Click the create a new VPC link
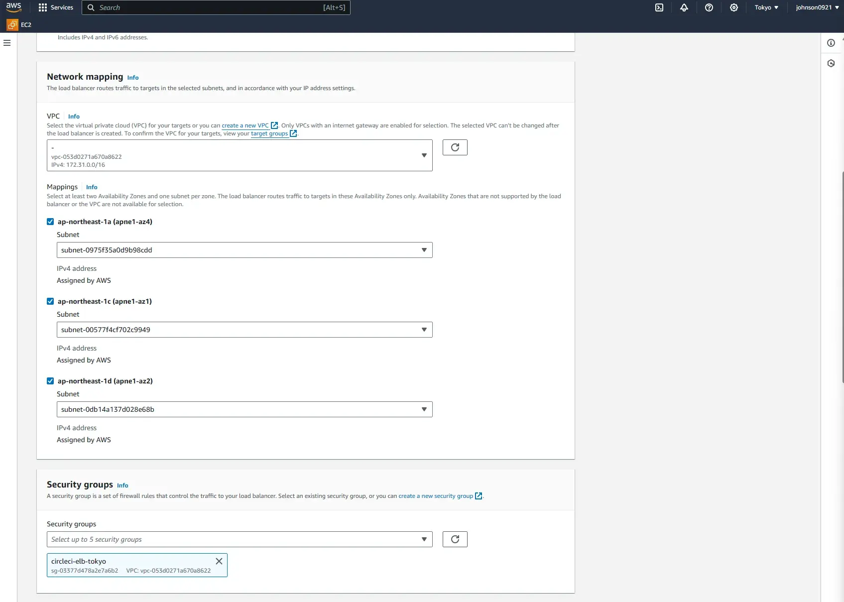844x602 pixels. tap(245, 125)
